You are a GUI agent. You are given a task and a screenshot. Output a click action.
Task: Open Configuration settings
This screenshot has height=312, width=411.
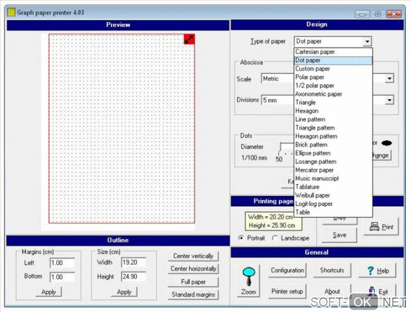(x=287, y=271)
